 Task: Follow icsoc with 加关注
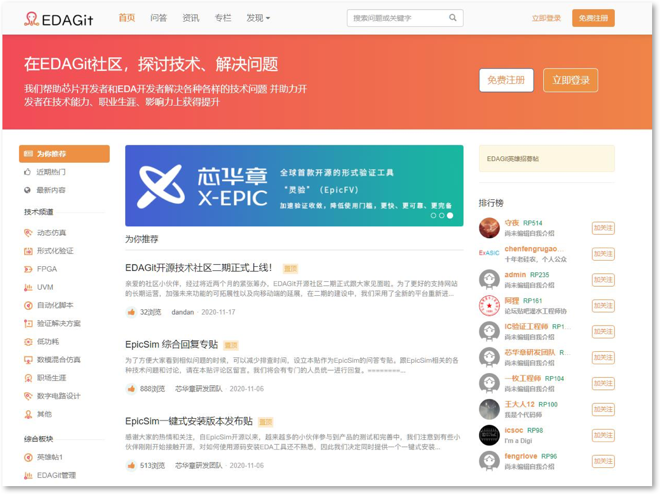603,435
